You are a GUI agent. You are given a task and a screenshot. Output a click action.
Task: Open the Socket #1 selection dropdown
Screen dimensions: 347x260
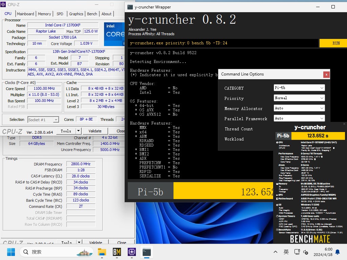(x=43, y=120)
